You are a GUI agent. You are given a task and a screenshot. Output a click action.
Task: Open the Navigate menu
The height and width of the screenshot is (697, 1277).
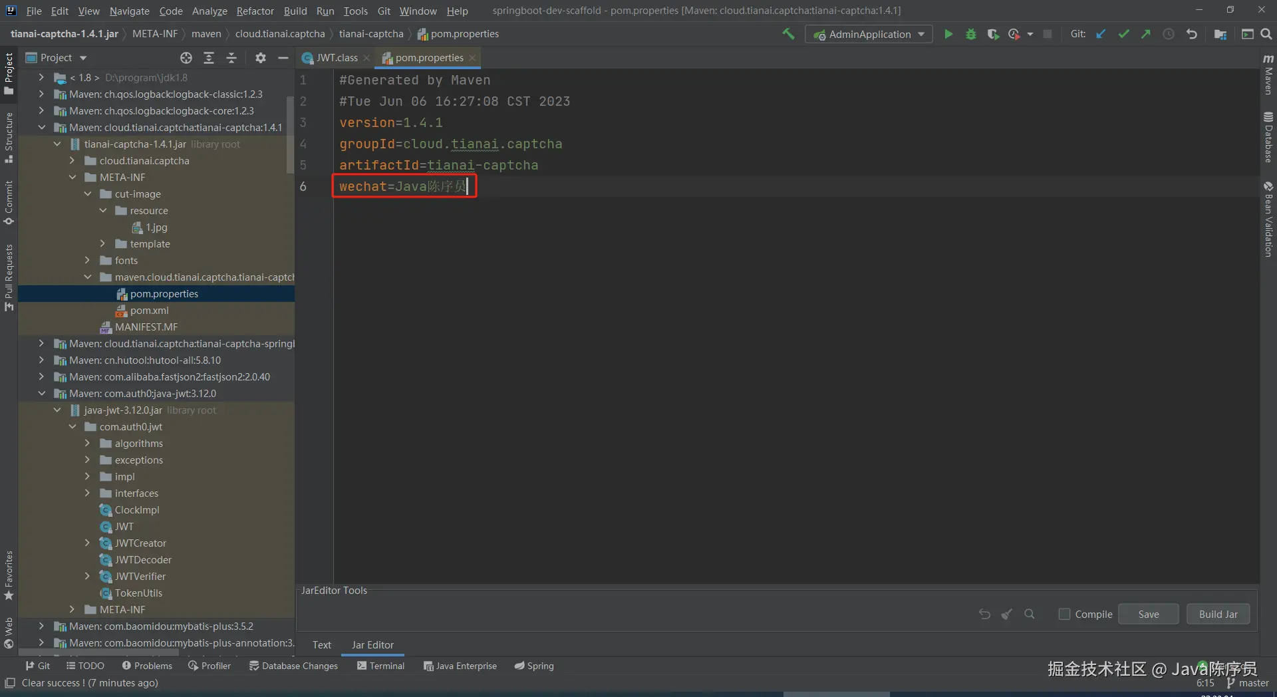(x=130, y=11)
